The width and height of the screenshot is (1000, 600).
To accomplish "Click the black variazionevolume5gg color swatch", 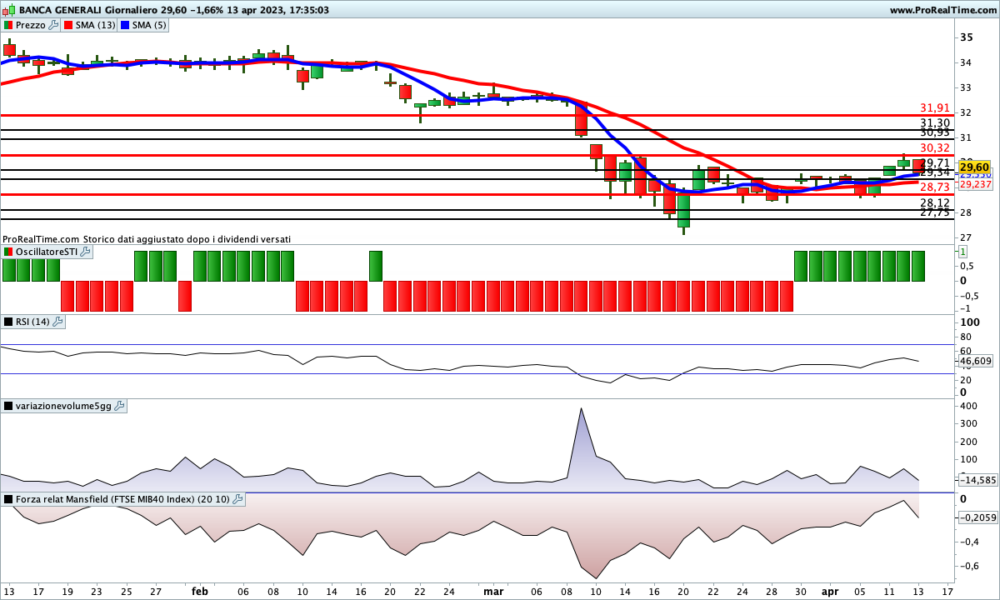I will pyautogui.click(x=8, y=406).
